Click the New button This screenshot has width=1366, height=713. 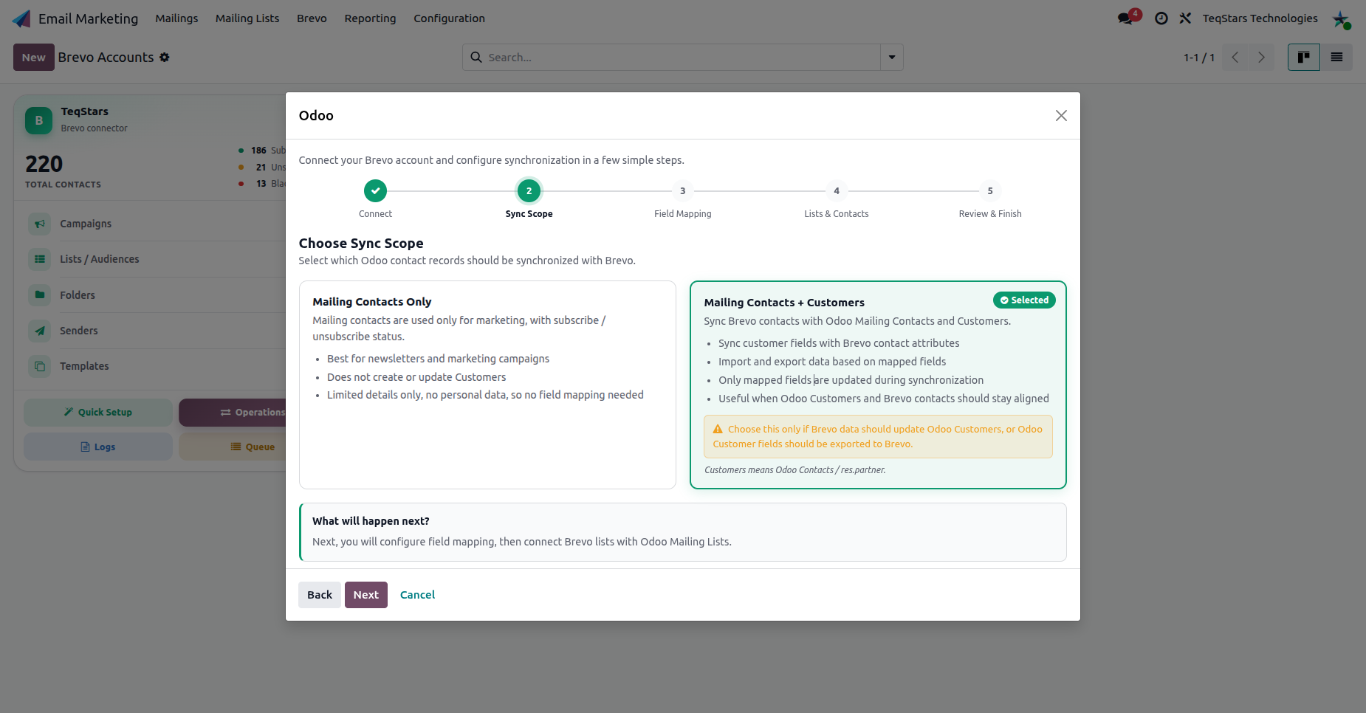click(x=34, y=57)
